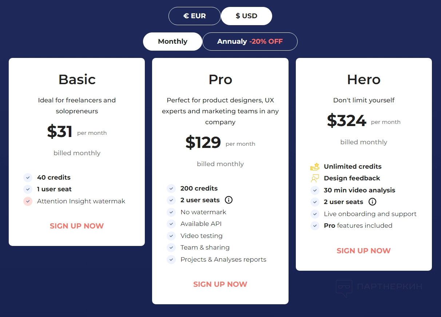Select USD currency option

(x=246, y=16)
